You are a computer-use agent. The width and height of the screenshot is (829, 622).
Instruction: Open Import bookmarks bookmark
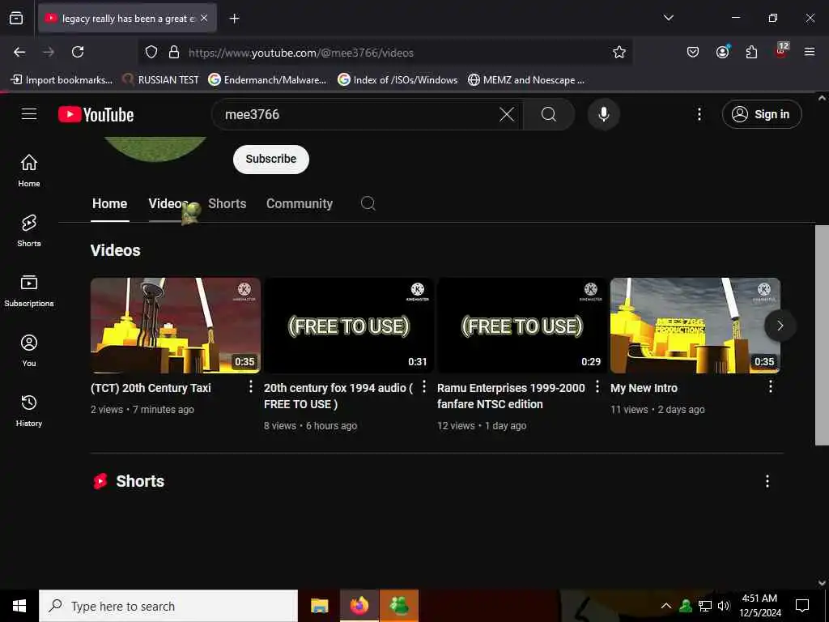pos(62,80)
